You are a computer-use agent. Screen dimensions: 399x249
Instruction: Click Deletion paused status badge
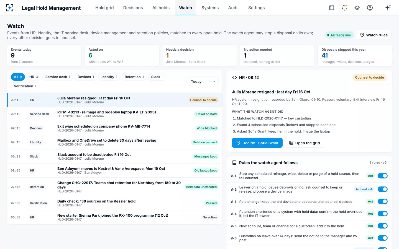pos(205,142)
